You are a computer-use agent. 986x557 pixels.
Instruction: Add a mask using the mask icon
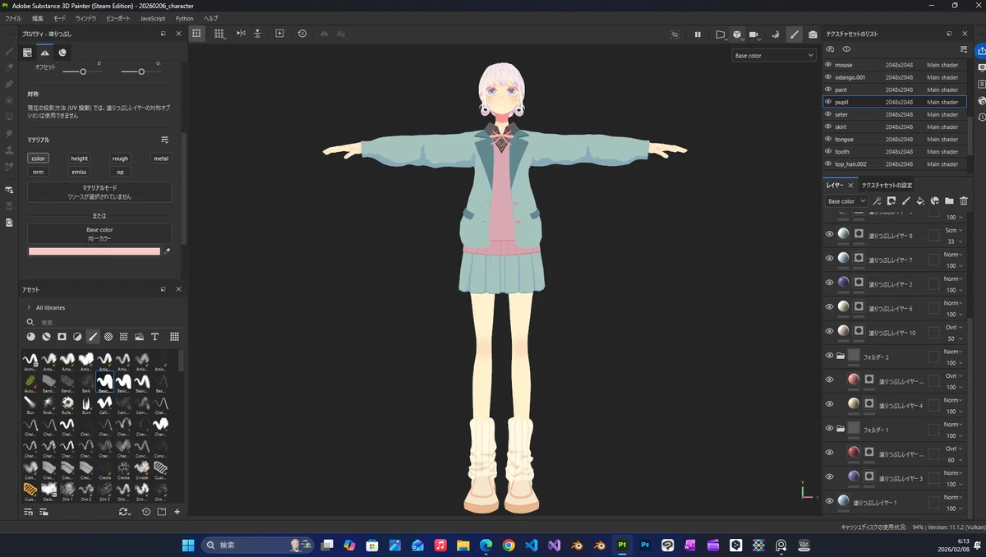tap(892, 200)
